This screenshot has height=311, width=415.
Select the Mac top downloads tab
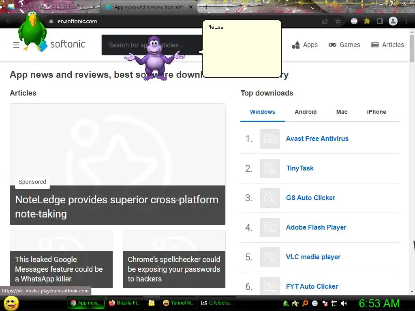coord(342,112)
